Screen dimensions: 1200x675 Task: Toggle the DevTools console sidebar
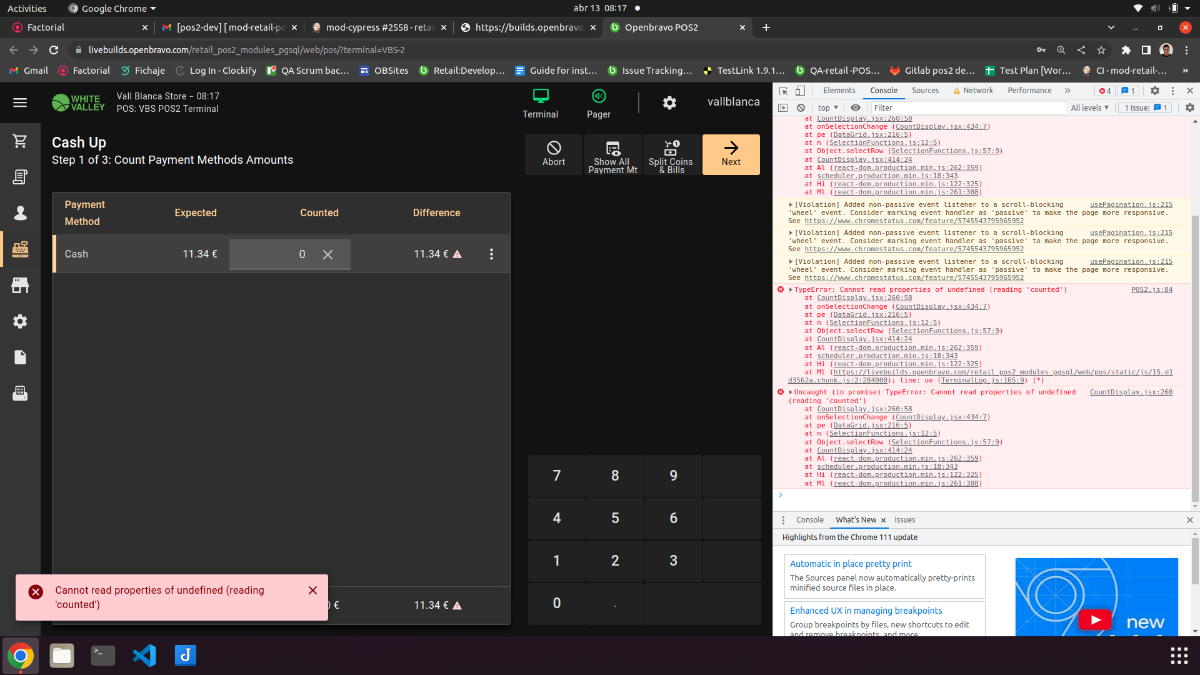[783, 107]
